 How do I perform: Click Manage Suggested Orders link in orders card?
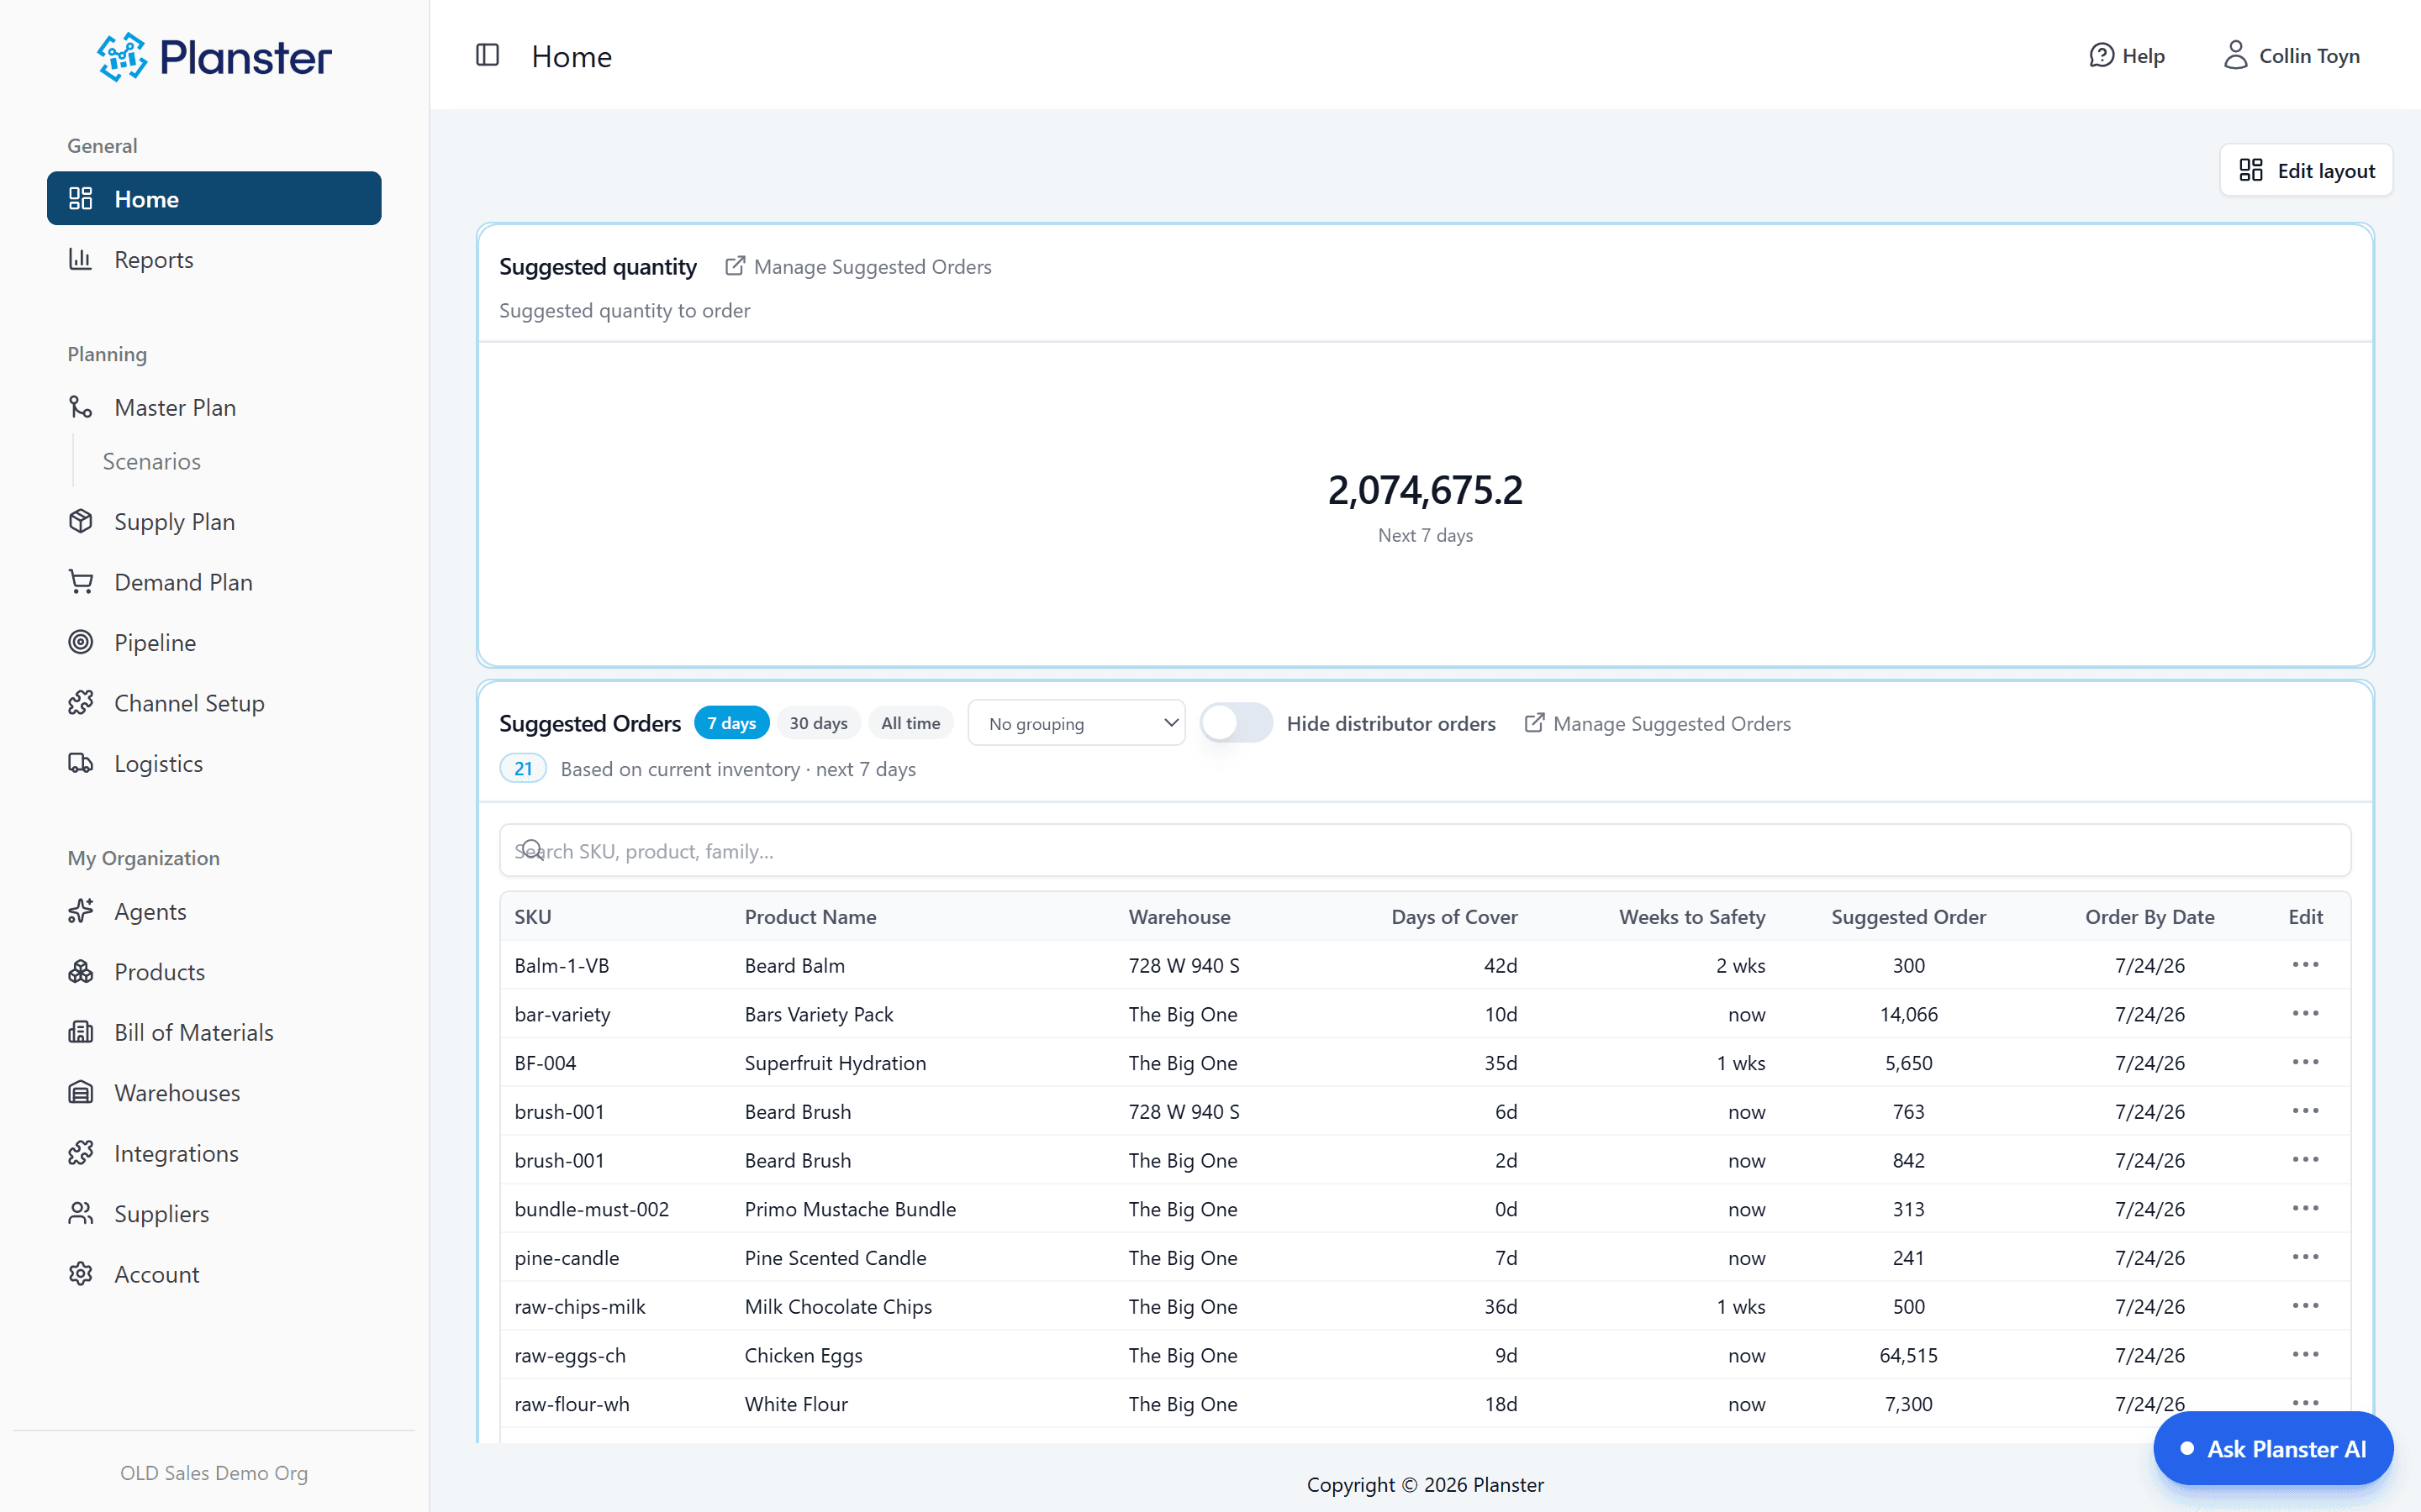[x=1658, y=723]
